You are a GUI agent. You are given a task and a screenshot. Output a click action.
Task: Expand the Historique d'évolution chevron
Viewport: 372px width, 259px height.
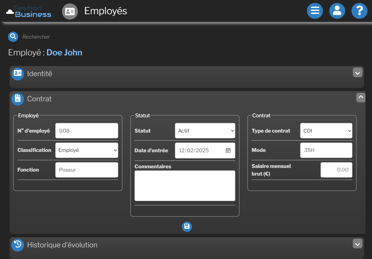click(357, 244)
